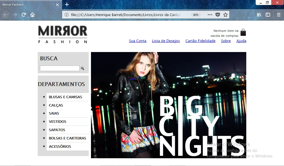Follow the Sua Conta link
This screenshot has width=284, height=166.
tap(138, 41)
